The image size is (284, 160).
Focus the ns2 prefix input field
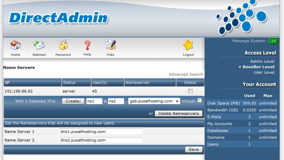116,101
